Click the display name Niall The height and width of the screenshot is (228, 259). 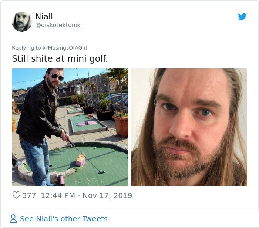(44, 16)
